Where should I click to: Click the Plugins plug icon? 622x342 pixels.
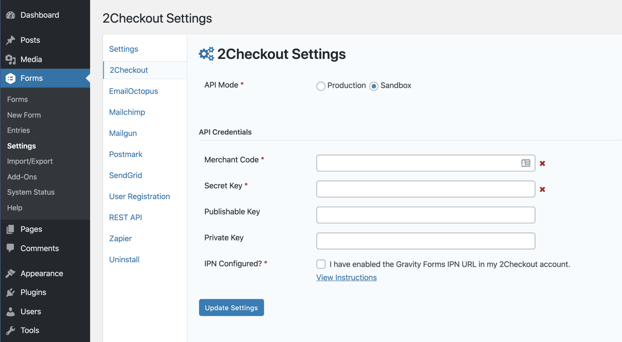tap(11, 292)
